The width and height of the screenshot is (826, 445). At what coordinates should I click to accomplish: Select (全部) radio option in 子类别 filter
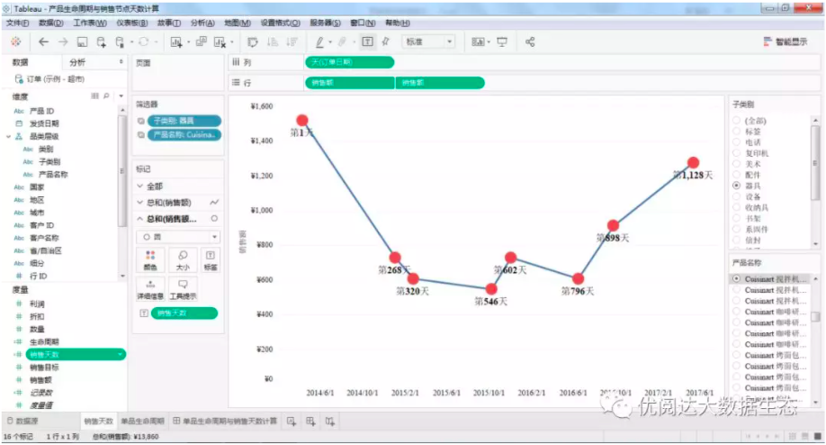tap(736, 121)
